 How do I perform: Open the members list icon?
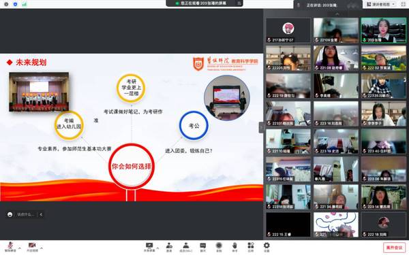pos(186,247)
